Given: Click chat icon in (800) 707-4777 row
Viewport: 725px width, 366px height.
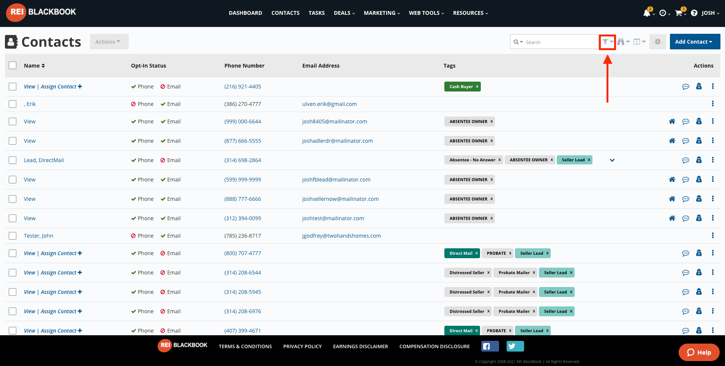Looking at the screenshot, I should pyautogui.click(x=686, y=253).
